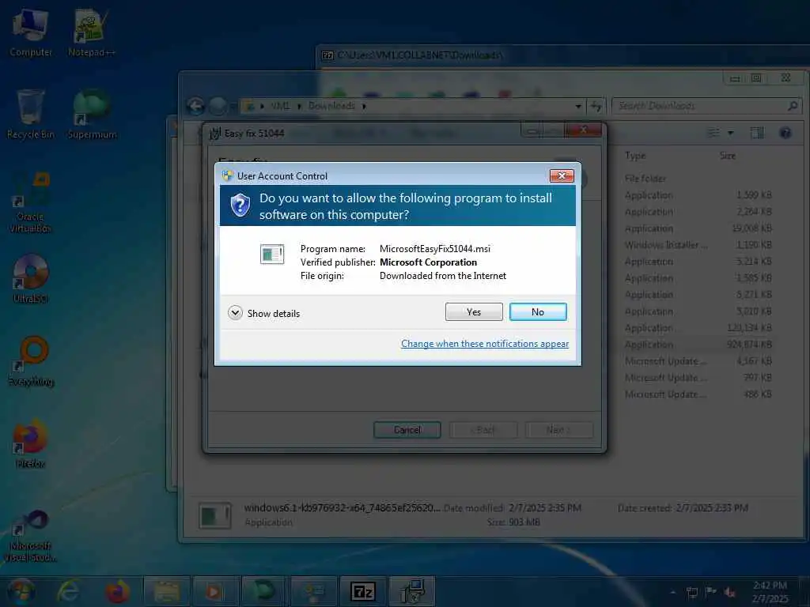810x607 pixels.
Task: Open Windows Explorer taskbar button
Action: 166,591
